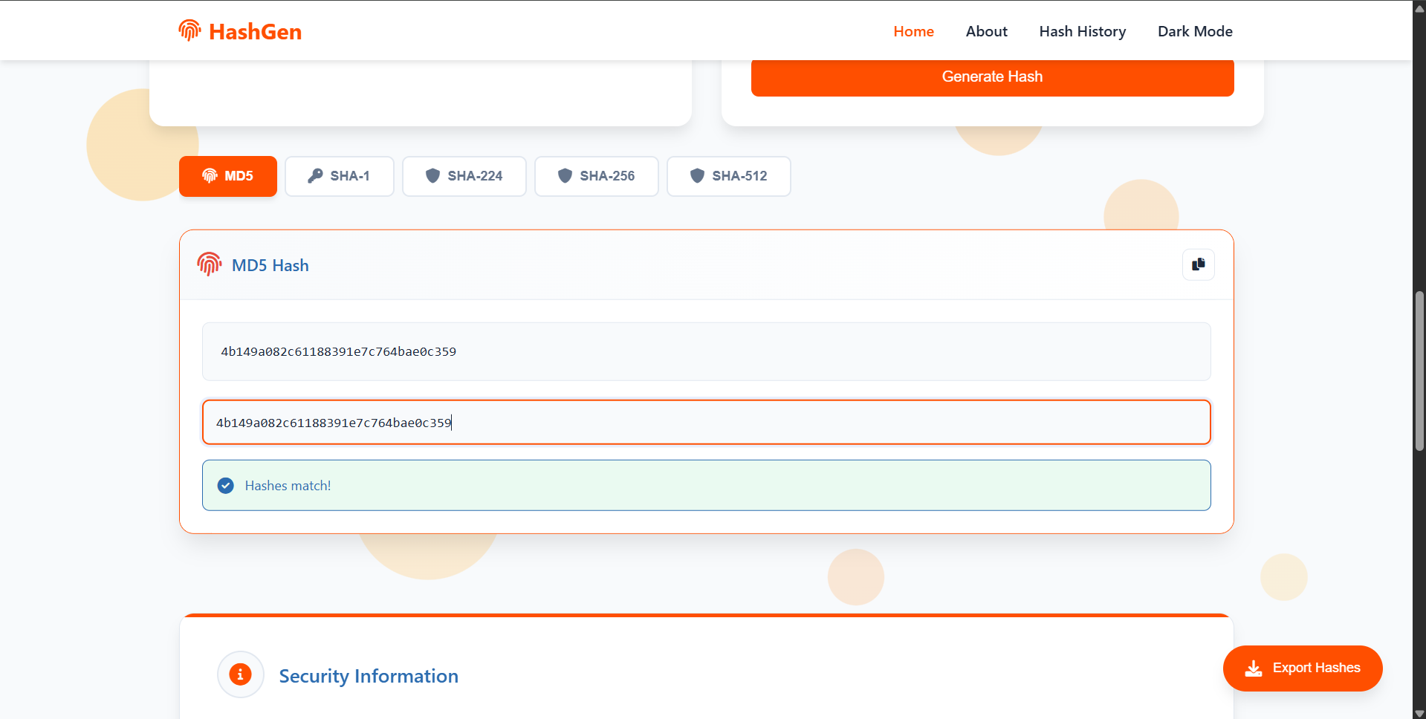Viewport: 1426px width, 719px height.
Task: Toggle Dark Mode in the navigation bar
Action: click(x=1195, y=31)
